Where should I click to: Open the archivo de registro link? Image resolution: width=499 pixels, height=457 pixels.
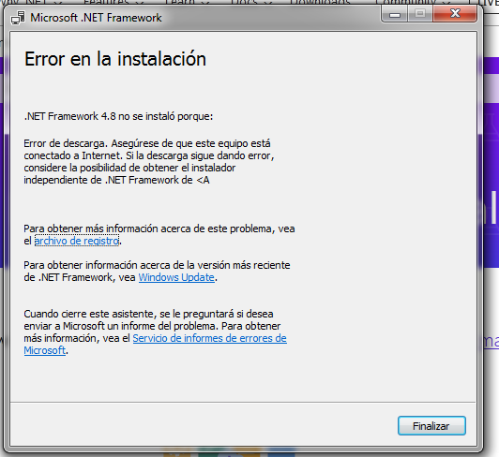pos(76,241)
